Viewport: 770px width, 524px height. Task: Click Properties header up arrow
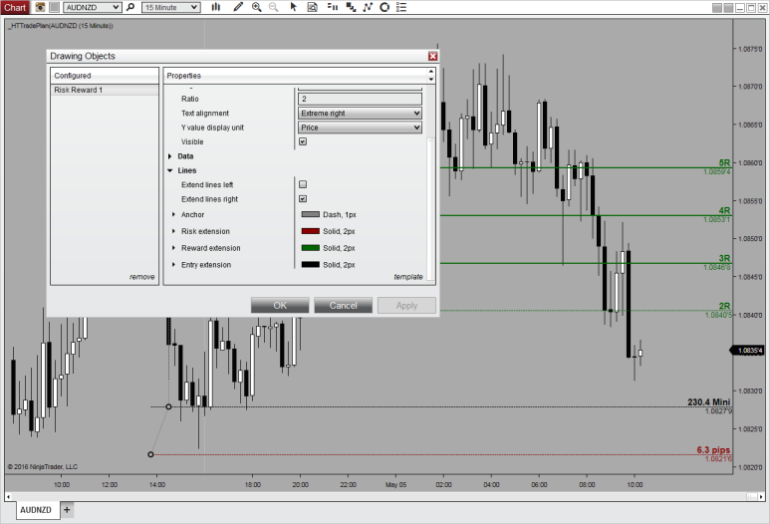pos(431,72)
